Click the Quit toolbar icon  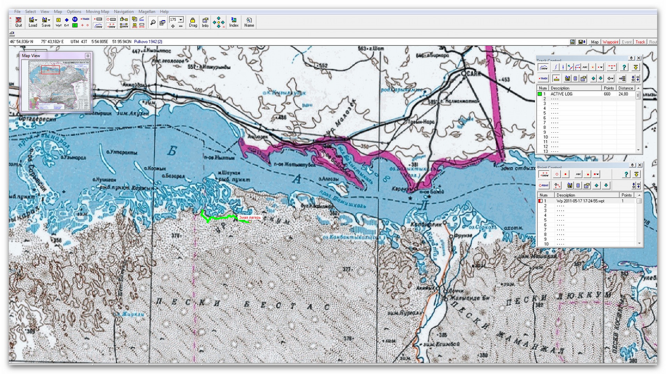tap(18, 22)
